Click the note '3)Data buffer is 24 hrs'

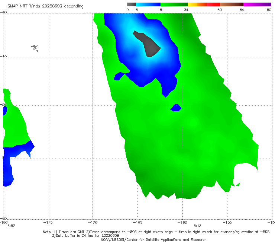click(85, 236)
